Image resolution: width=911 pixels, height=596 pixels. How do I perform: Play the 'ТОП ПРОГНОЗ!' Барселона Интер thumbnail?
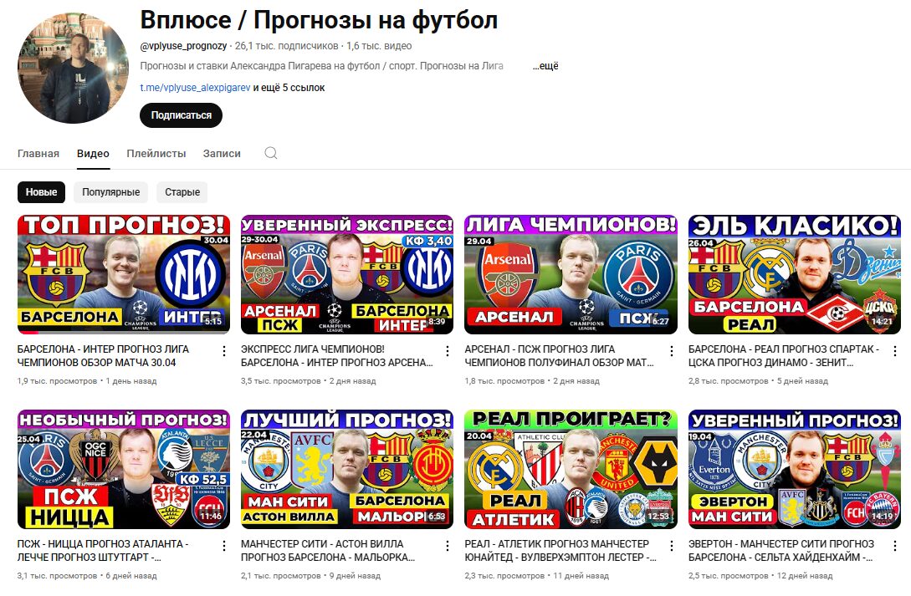pyautogui.click(x=124, y=274)
